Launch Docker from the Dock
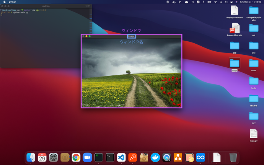This screenshot has width=264, height=165. pos(155,157)
